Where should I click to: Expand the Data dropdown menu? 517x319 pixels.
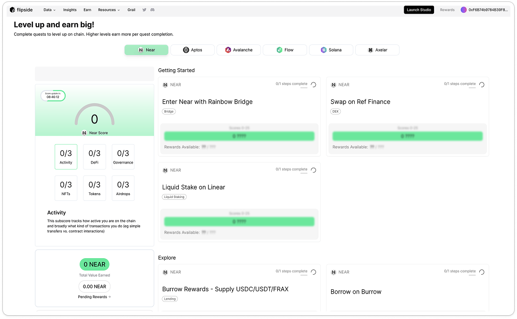tap(50, 10)
